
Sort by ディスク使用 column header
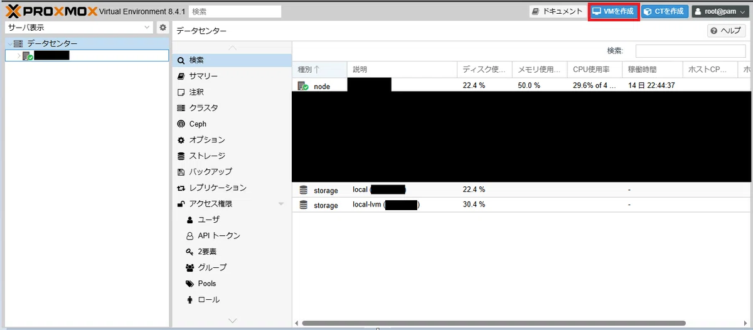pos(484,69)
